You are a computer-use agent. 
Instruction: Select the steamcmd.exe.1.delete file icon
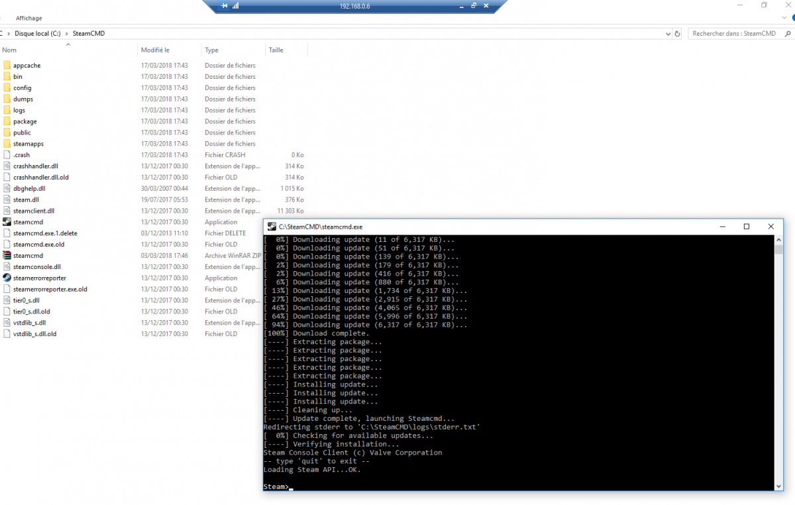[7, 233]
